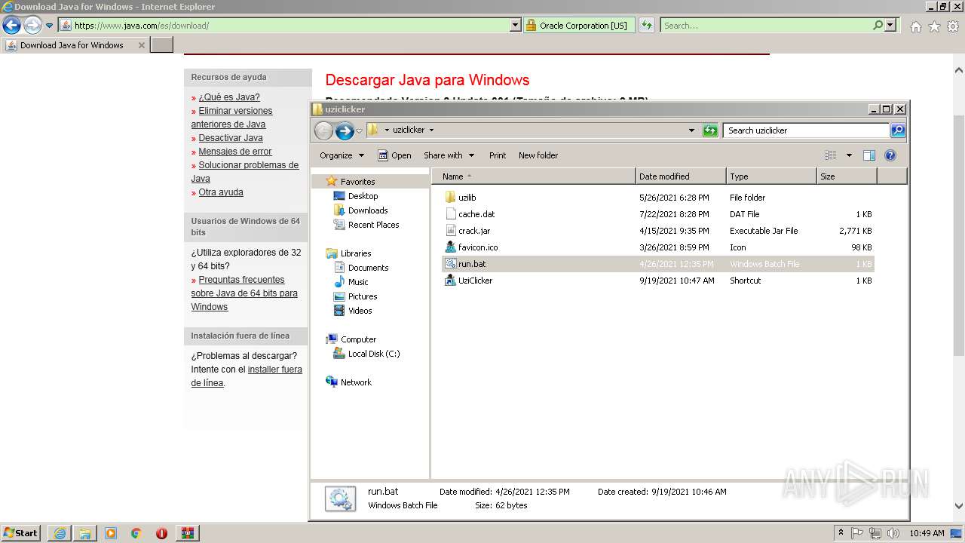Image resolution: width=965 pixels, height=543 pixels.
Task: Click the Internet Explorer address bar
Action: coord(290,26)
